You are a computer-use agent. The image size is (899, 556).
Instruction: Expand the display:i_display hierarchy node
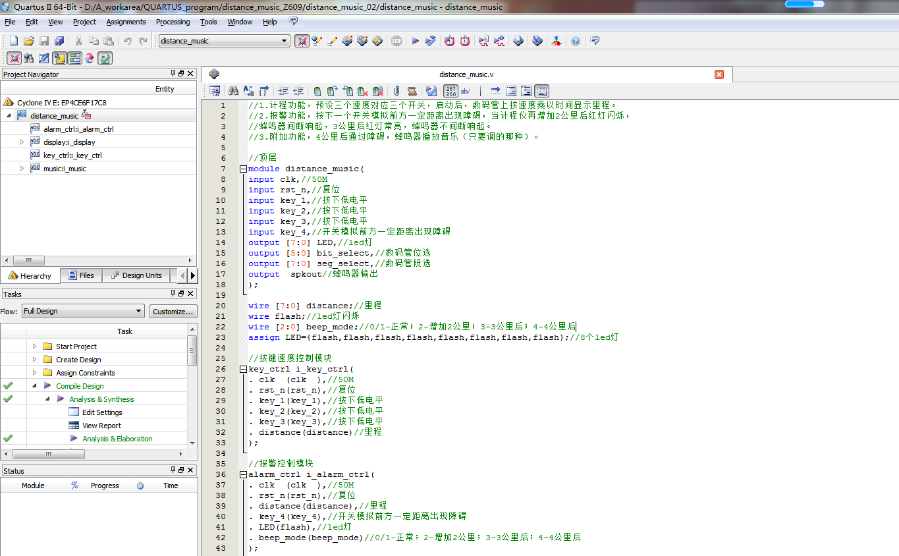pos(22,142)
